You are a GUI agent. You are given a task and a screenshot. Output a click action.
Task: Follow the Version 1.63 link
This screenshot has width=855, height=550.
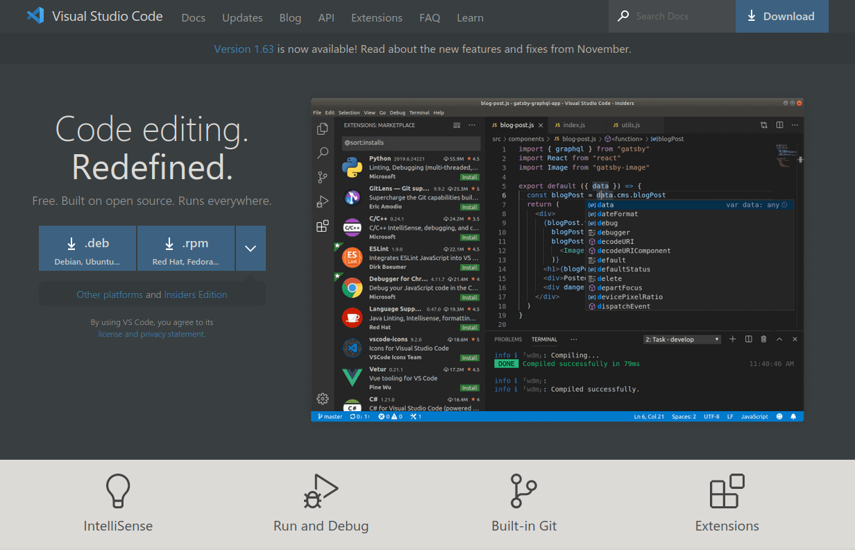[x=244, y=49]
